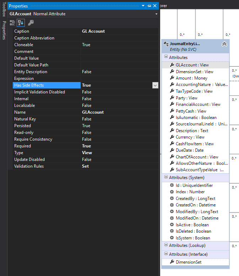Click the Index : Number gear icon
This screenshot has height=276, width=239.
(172, 192)
